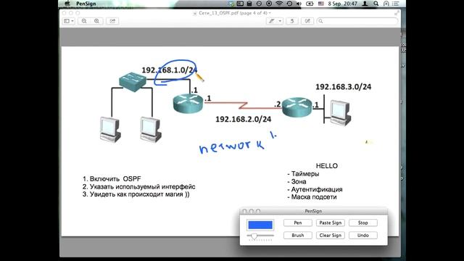464x261 pixels.
Task: Zoom in on the PDF page
Action: click(x=96, y=21)
